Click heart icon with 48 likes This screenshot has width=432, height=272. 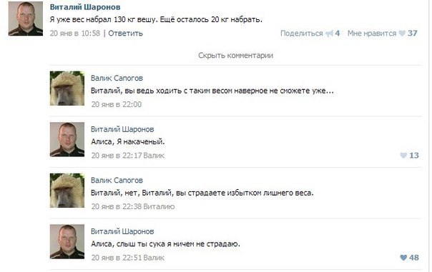coord(403,258)
